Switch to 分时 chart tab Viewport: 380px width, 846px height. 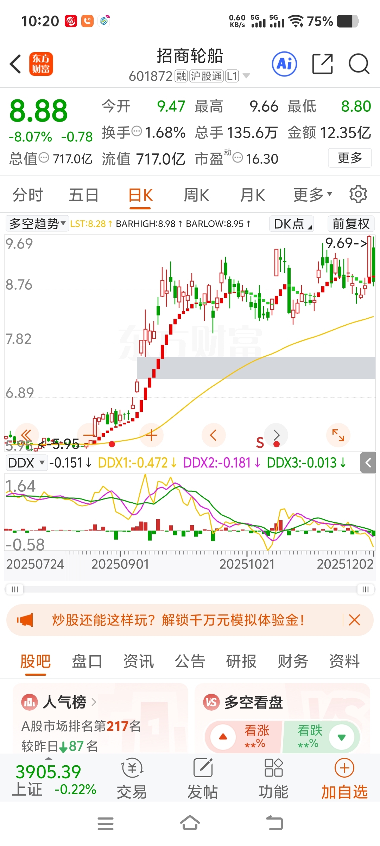[x=27, y=195]
